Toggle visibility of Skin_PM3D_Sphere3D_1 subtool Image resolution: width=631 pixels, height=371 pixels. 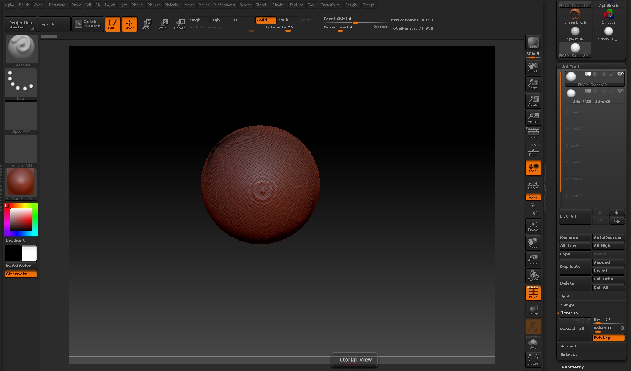point(620,91)
